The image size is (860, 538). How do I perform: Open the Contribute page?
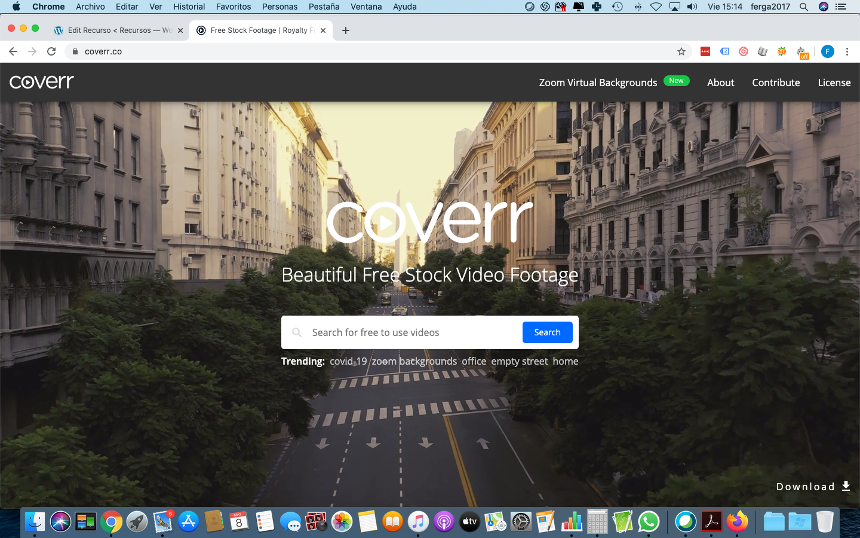tap(776, 82)
